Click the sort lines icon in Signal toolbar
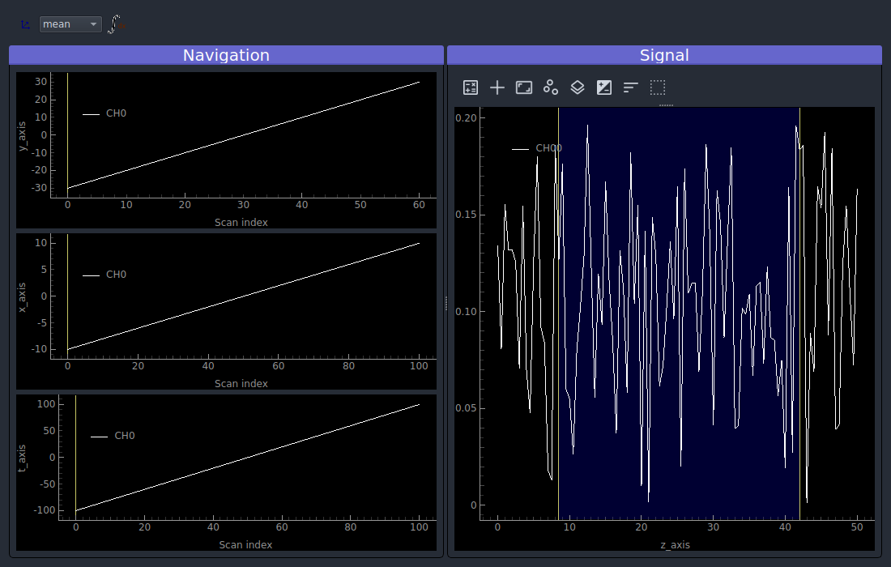This screenshot has width=891, height=567. [631, 87]
